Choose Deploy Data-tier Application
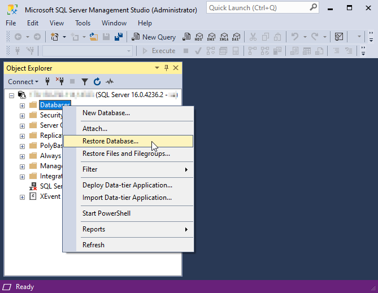Image resolution: width=378 pixels, height=293 pixels. (x=128, y=185)
